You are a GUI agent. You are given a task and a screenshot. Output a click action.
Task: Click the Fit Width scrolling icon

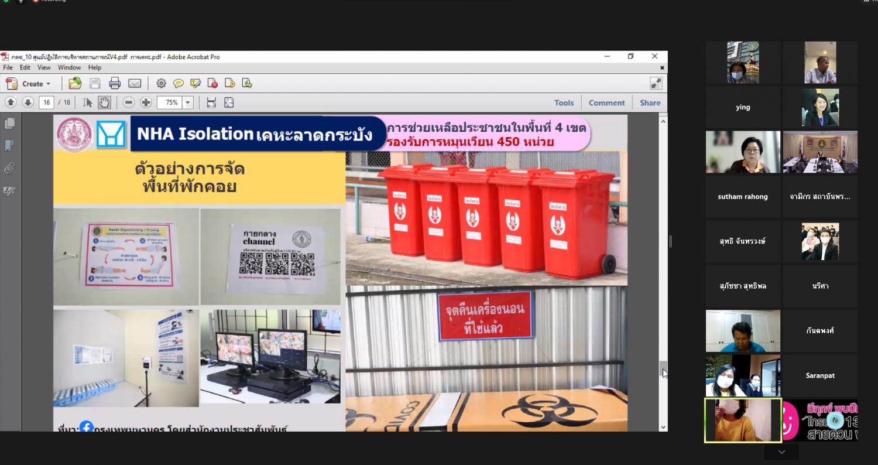click(211, 102)
